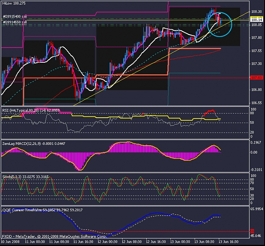Click the 107.80 price axis label
Viewport: 265px width, 246px height.
(257, 38)
